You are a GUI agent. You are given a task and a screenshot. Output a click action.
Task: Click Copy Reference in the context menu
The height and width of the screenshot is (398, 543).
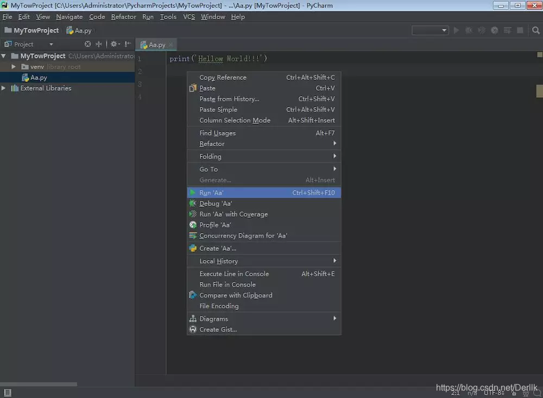click(264, 77)
